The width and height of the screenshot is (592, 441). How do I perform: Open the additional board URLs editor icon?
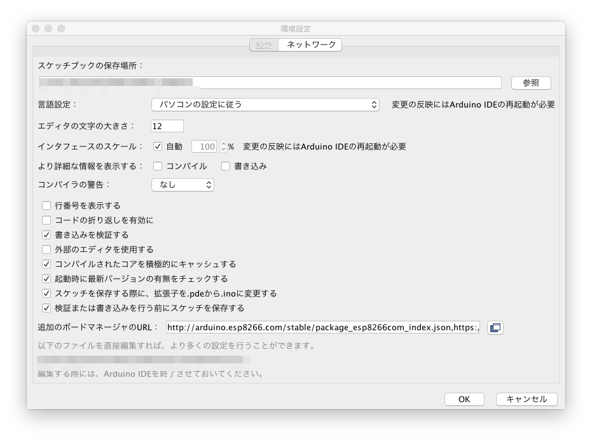[495, 328]
